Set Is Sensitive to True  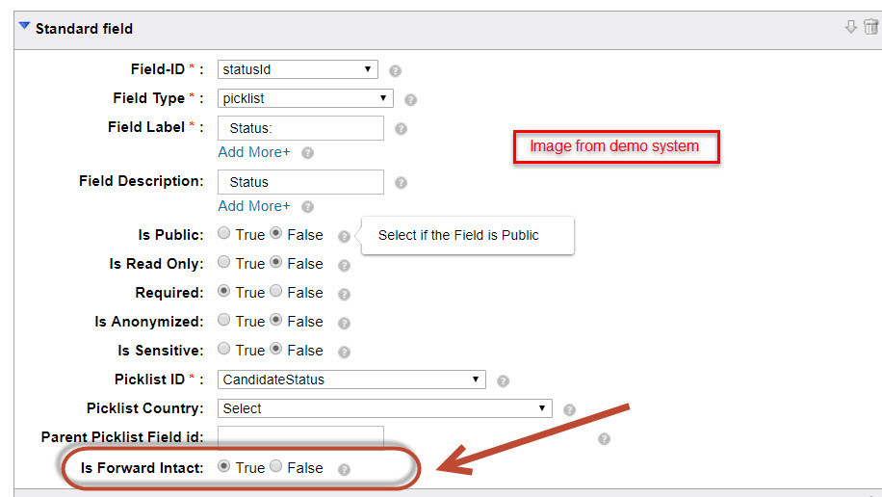click(x=224, y=349)
